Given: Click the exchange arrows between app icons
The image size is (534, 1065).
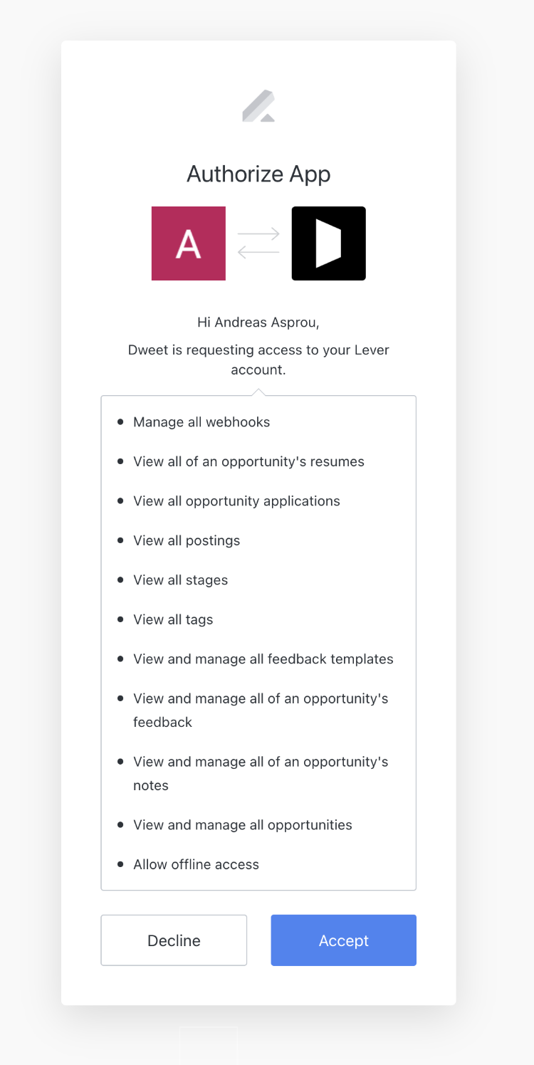Looking at the screenshot, I should pos(258,243).
